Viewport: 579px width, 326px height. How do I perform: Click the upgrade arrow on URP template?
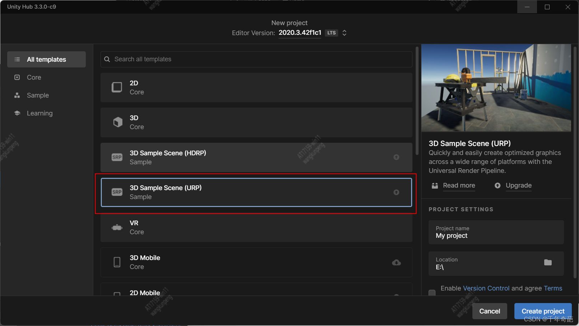(x=396, y=192)
